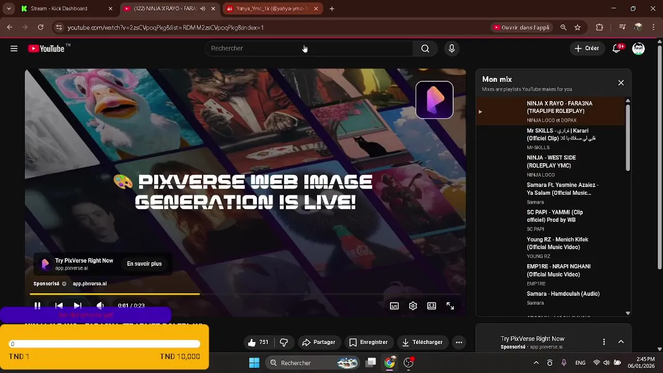Click Ouvrir dans l'appli button
The width and height of the screenshot is (663, 373).
(522, 27)
